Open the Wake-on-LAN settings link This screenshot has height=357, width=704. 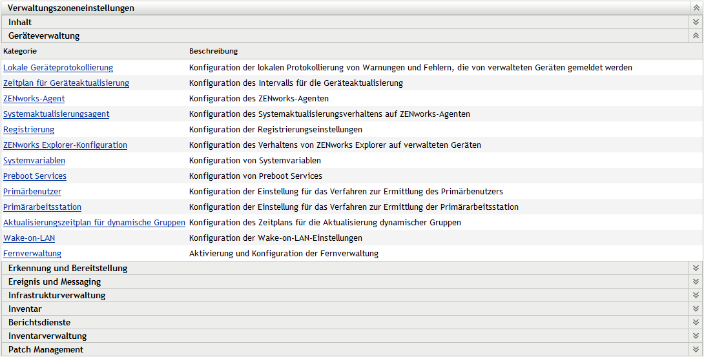[29, 238]
